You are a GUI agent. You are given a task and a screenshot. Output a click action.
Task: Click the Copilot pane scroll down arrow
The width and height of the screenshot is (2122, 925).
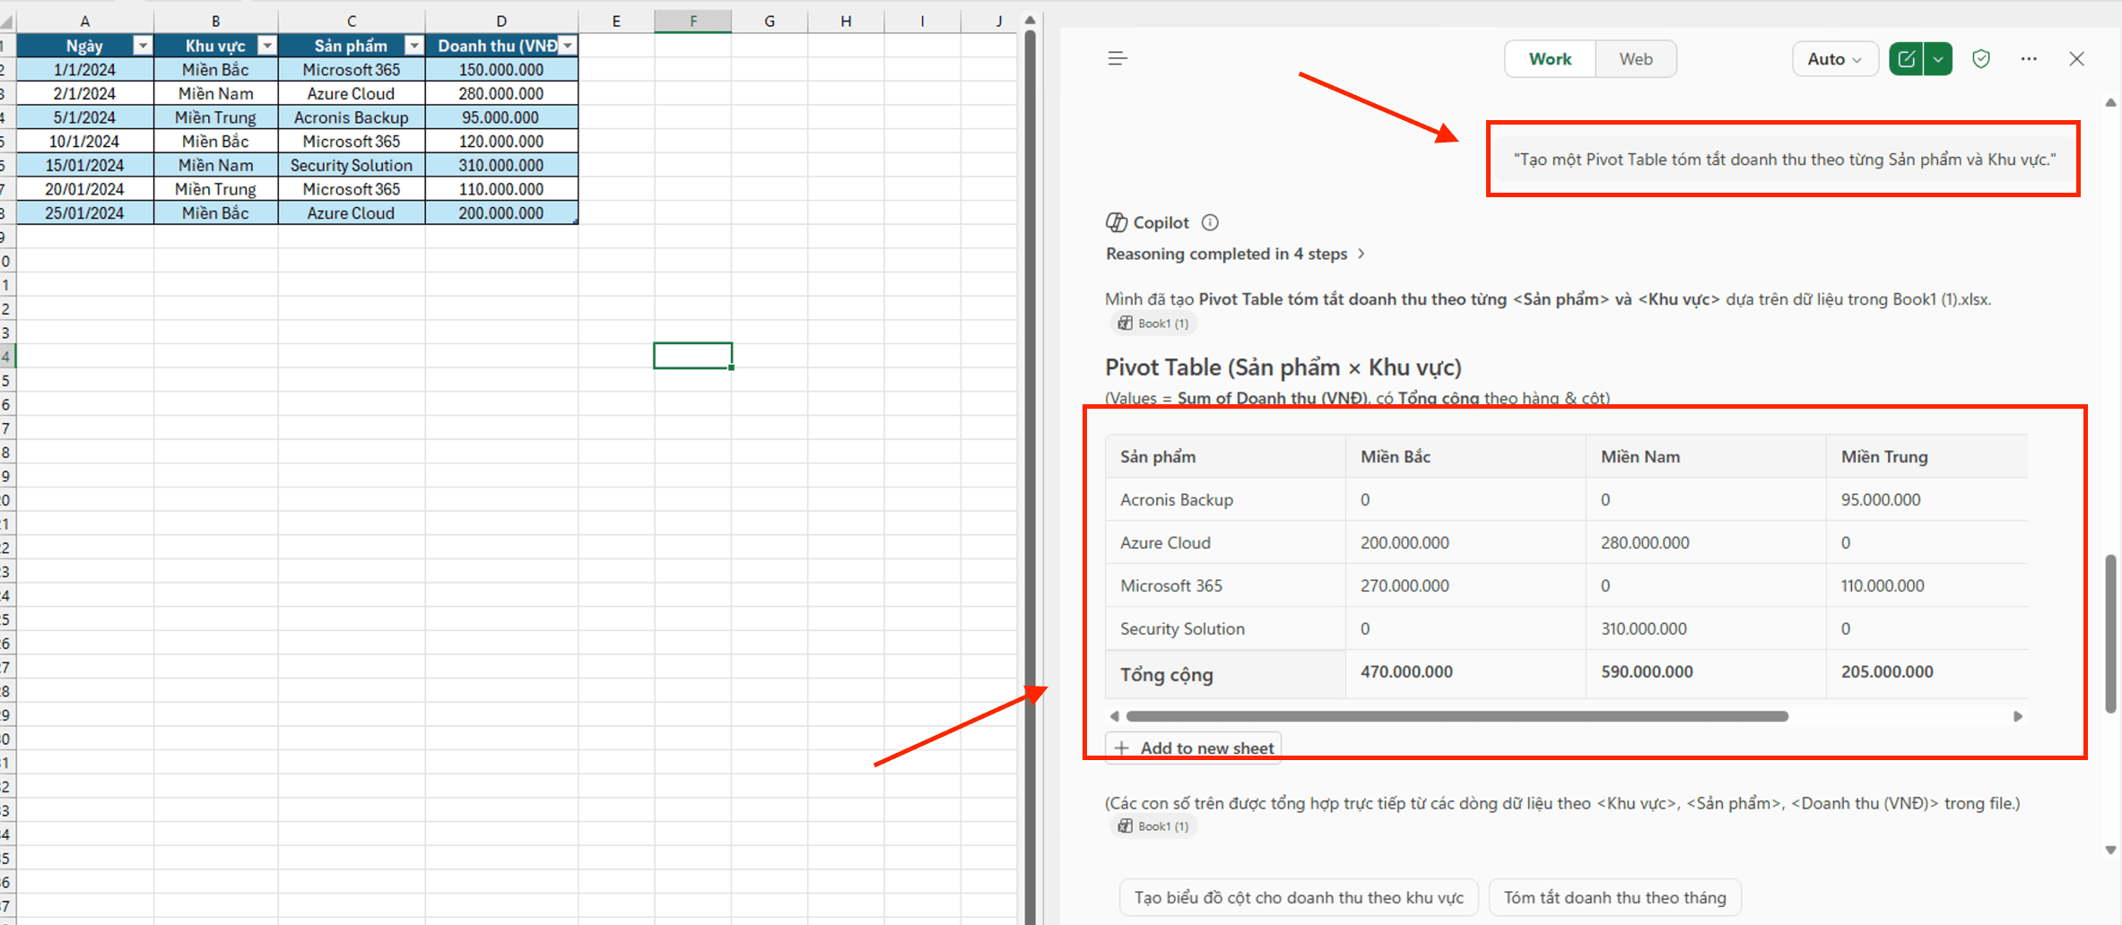tap(2110, 850)
